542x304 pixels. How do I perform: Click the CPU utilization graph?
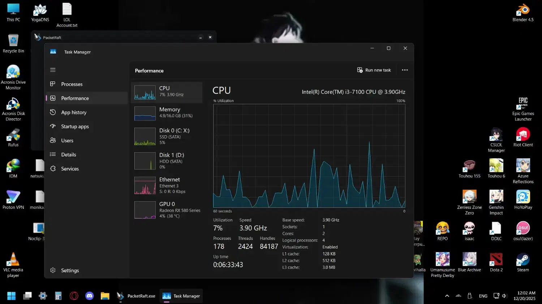pos(309,156)
